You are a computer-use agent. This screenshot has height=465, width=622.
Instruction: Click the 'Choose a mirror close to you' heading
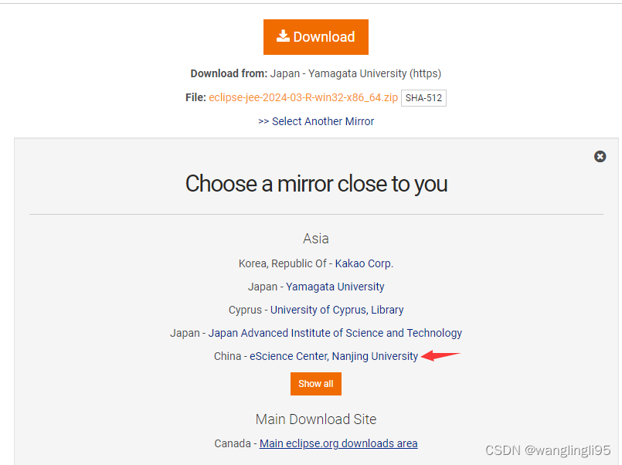pyautogui.click(x=316, y=184)
